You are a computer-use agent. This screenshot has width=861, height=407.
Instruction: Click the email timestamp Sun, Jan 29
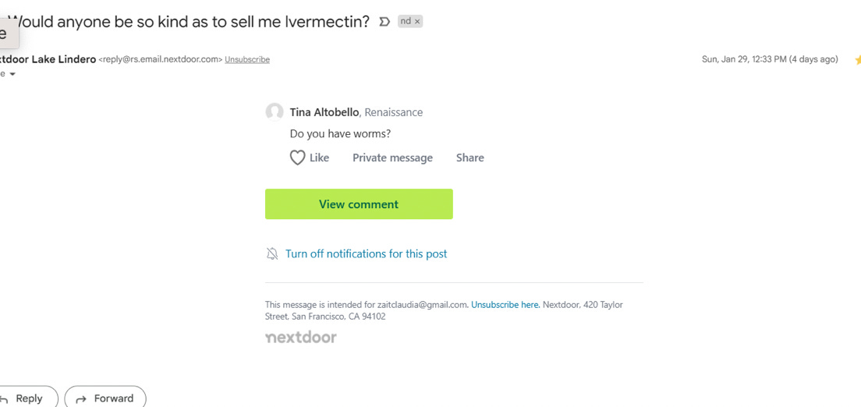click(770, 59)
